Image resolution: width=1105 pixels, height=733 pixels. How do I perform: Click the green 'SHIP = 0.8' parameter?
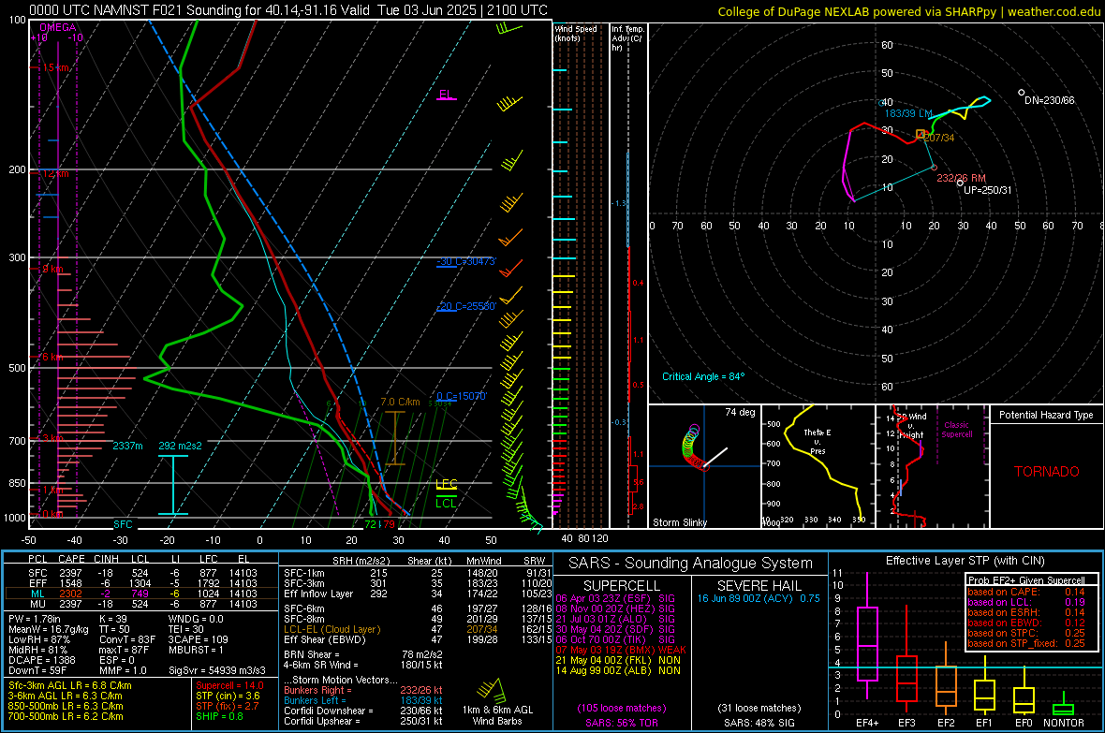(x=220, y=716)
